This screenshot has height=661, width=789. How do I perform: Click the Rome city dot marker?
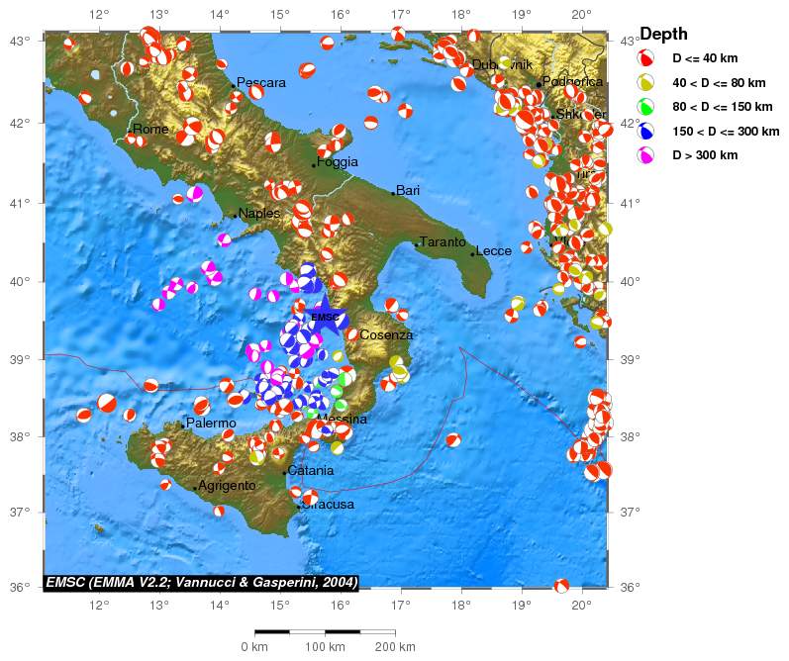[130, 130]
